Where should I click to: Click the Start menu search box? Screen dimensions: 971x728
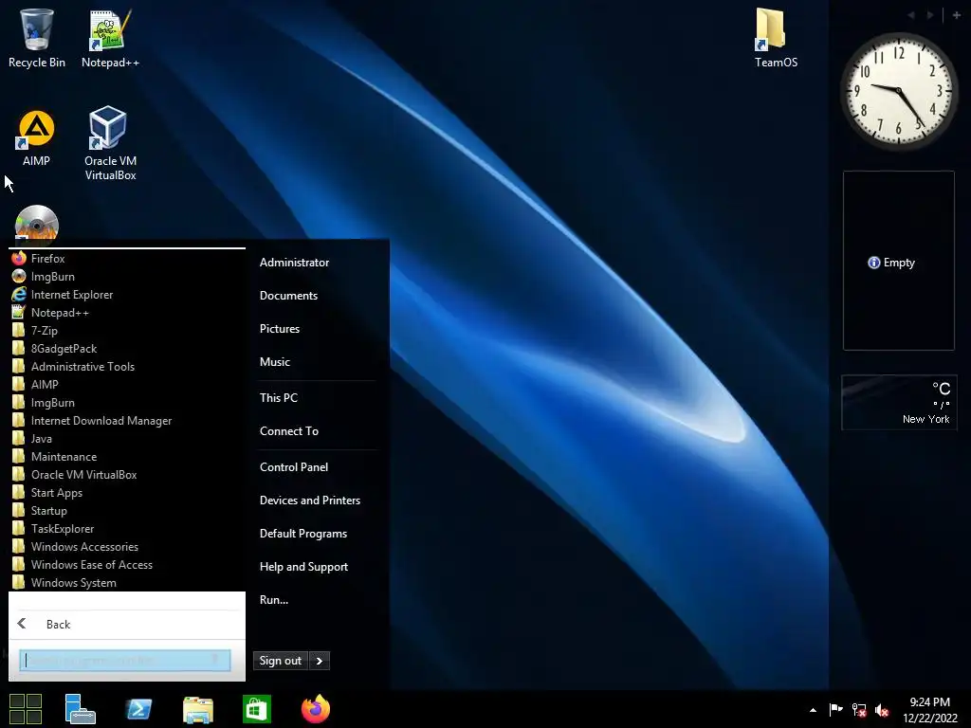(x=124, y=660)
